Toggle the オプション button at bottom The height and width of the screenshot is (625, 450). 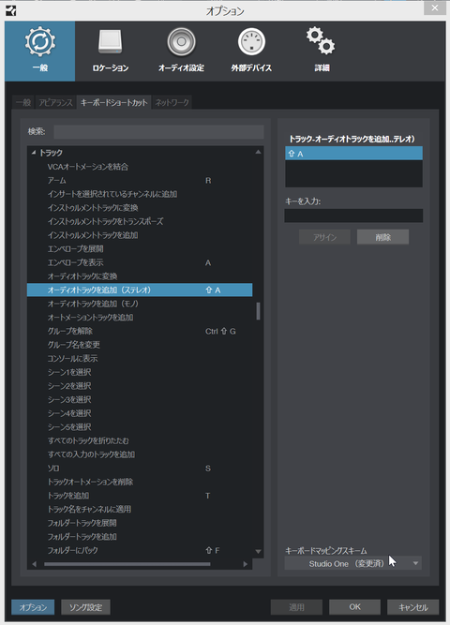pyautogui.click(x=33, y=607)
